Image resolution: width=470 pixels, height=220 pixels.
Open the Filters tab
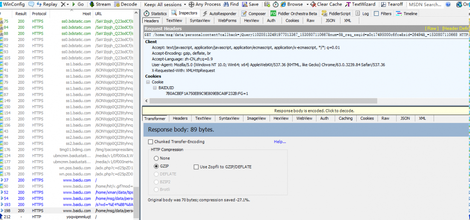382,14
